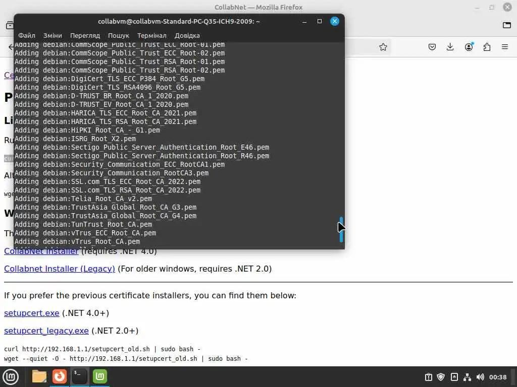The height and width of the screenshot is (387, 517).
Task: Open the Linux Mint start menu
Action: [x=11, y=376]
